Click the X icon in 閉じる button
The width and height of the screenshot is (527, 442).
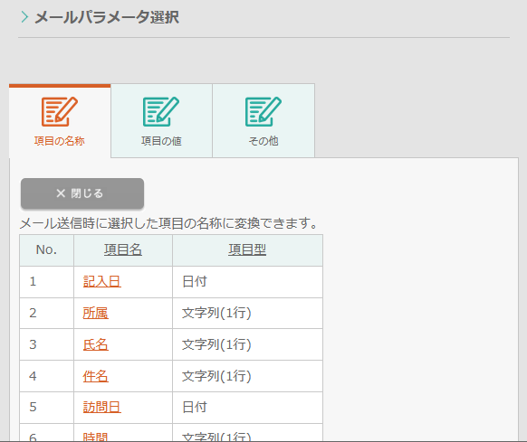(x=61, y=193)
